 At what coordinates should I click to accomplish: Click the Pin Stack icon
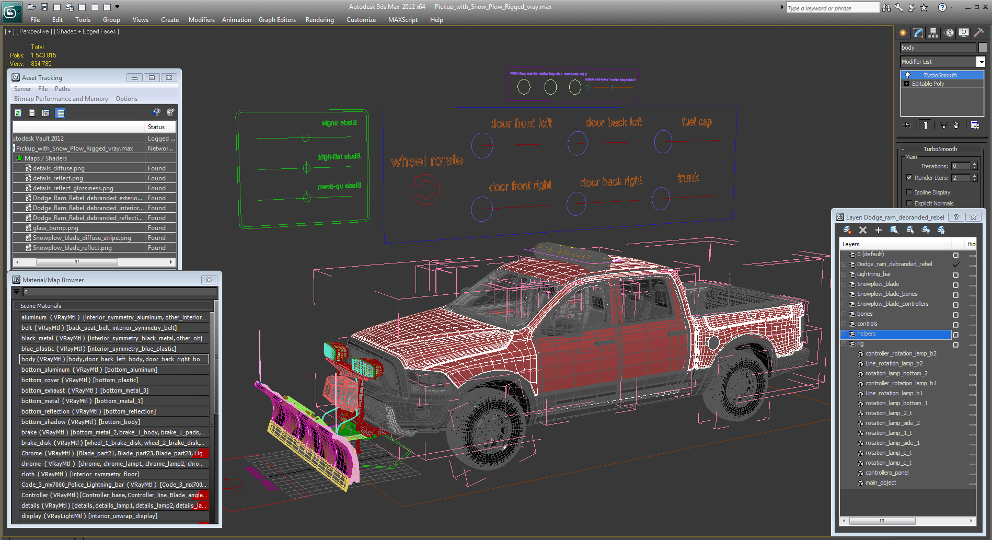[907, 125]
